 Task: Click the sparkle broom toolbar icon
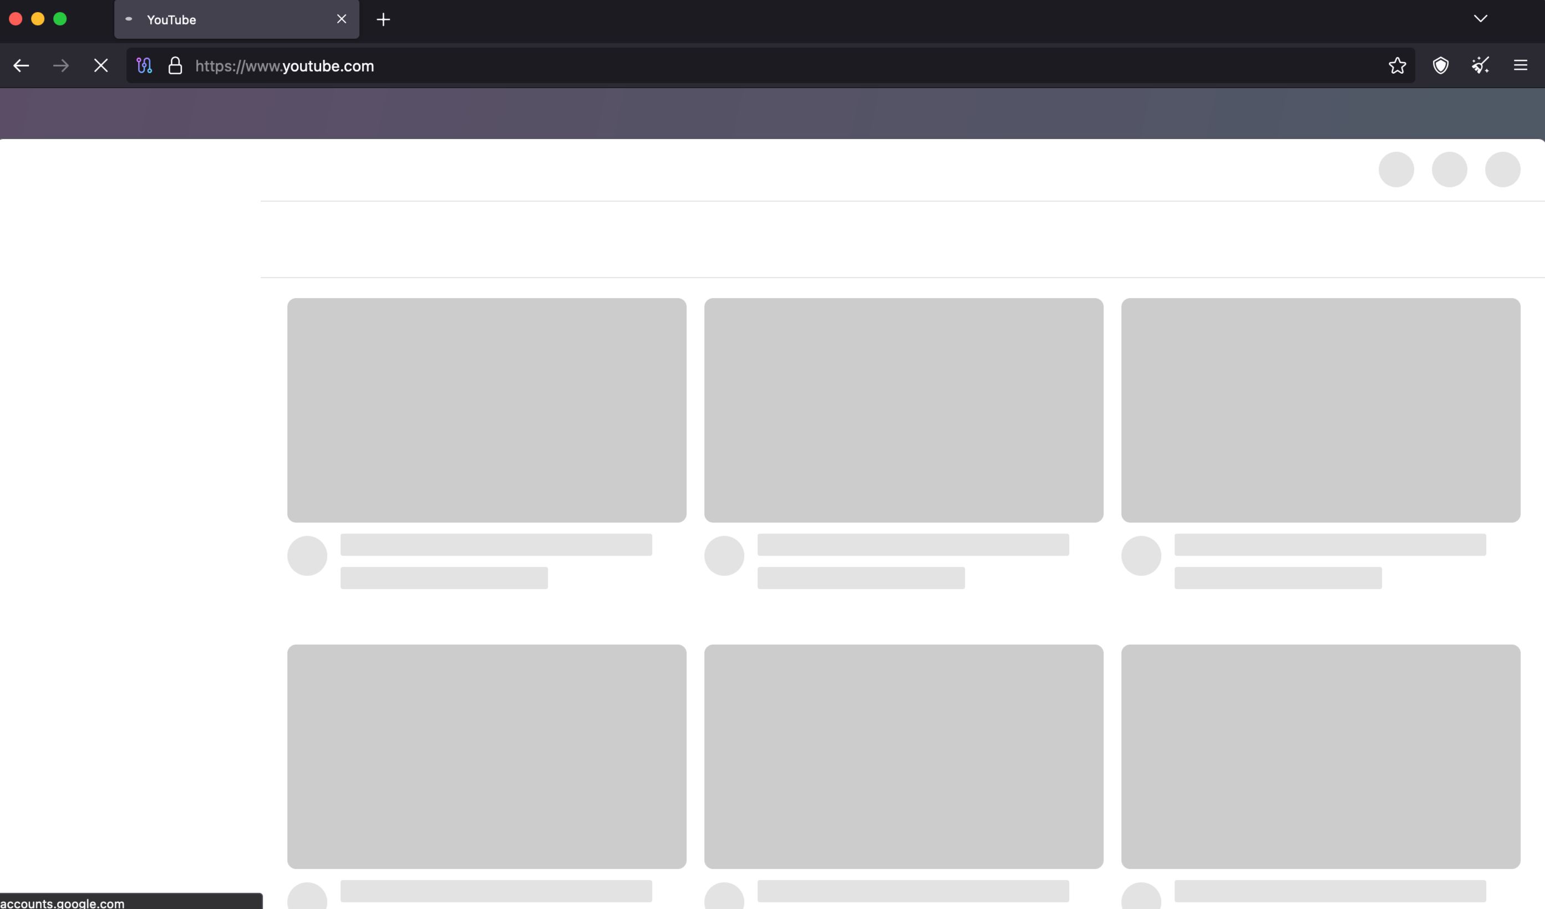[x=1481, y=65]
